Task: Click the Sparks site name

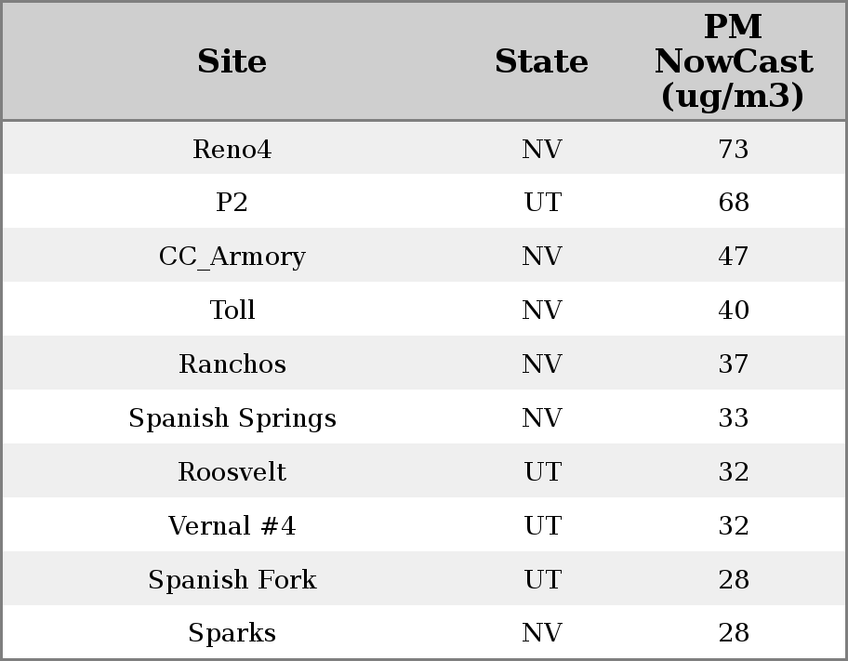Action: (x=232, y=633)
